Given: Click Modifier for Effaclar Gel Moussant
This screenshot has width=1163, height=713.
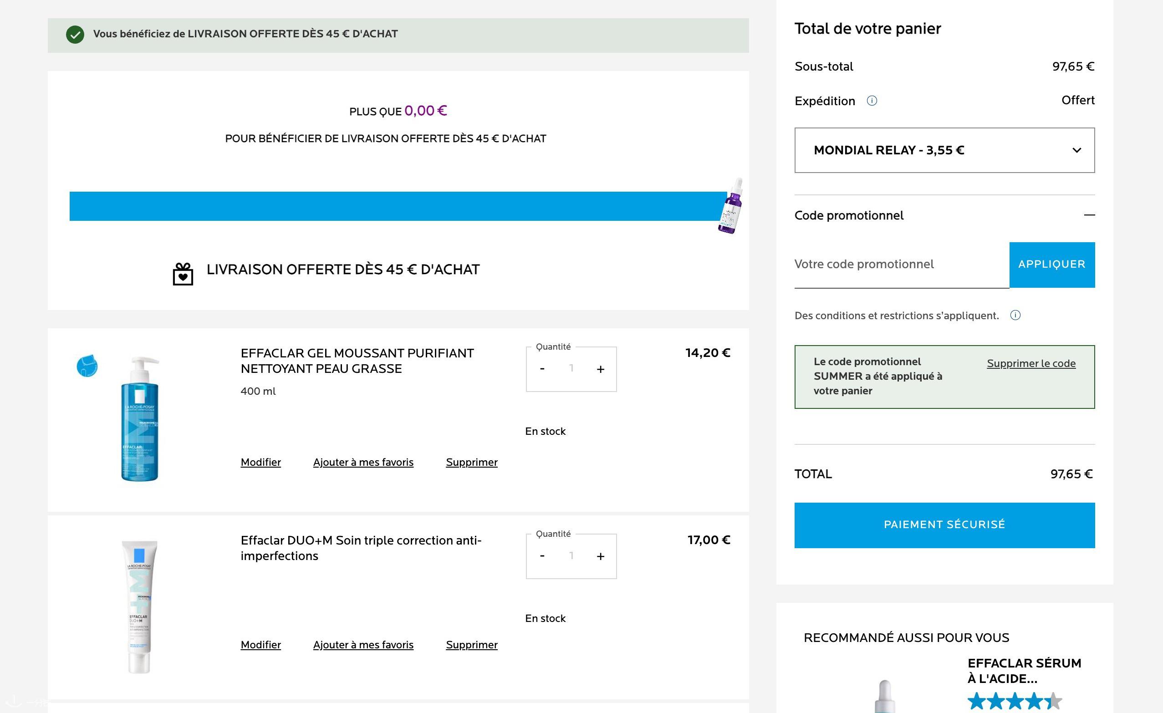Looking at the screenshot, I should (x=260, y=462).
